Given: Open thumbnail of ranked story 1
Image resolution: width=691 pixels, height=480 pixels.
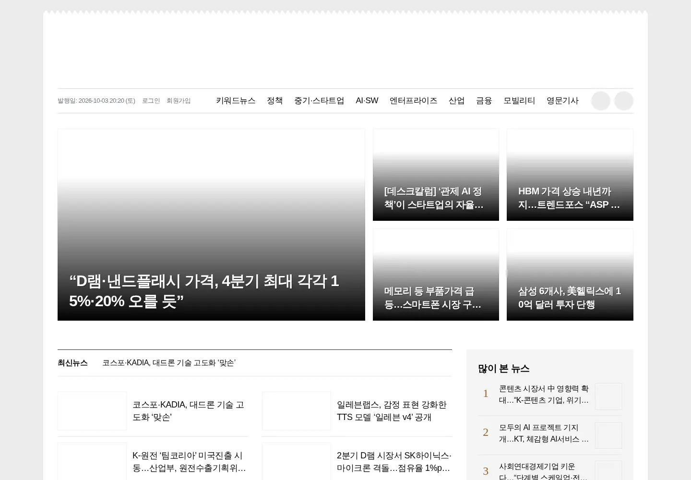Looking at the screenshot, I should (608, 396).
